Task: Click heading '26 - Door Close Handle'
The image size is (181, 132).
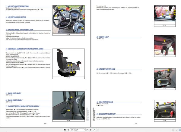Action: click(14, 100)
